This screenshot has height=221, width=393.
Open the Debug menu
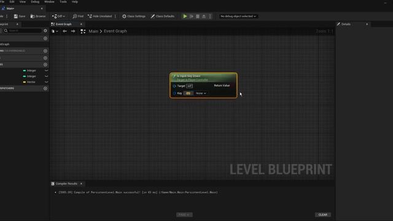(x=35, y=2)
